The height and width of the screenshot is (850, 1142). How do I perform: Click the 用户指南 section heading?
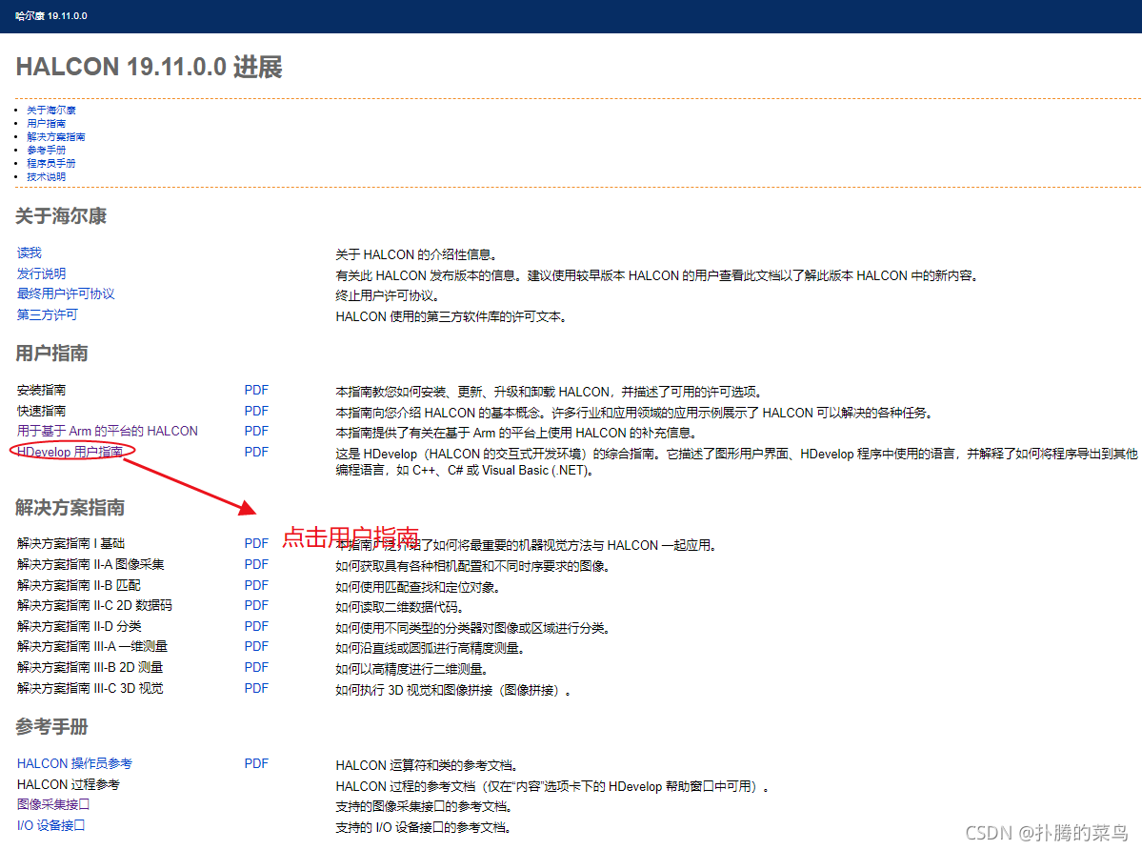[51, 354]
